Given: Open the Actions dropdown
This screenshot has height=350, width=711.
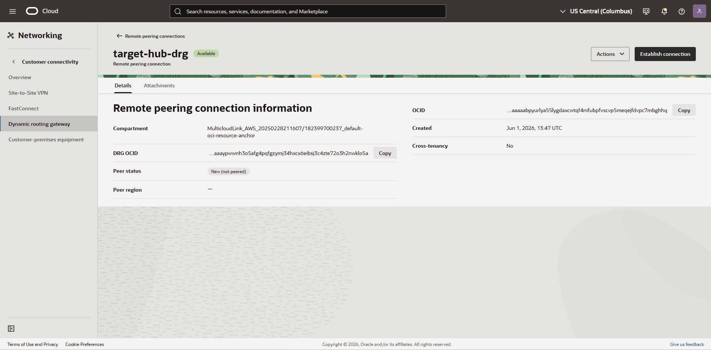Looking at the screenshot, I should (610, 54).
